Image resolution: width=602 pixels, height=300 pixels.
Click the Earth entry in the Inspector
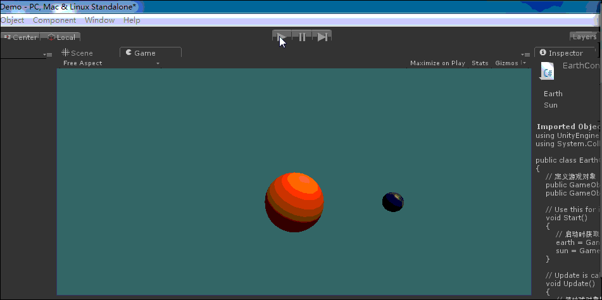(x=553, y=94)
